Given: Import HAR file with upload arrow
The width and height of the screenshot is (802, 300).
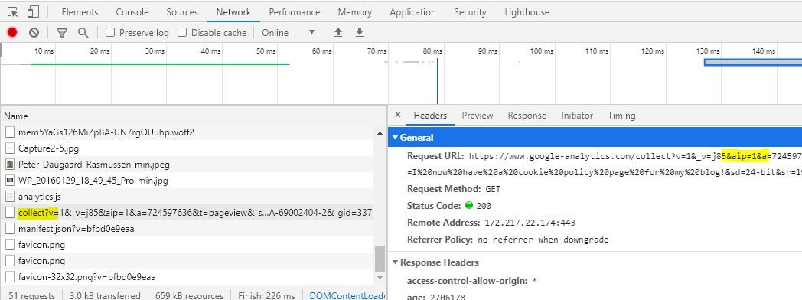Looking at the screenshot, I should click(338, 33).
